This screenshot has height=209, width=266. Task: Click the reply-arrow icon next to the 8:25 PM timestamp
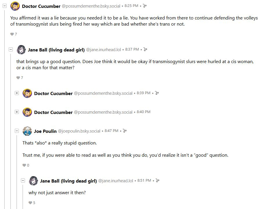(x=145, y=6)
